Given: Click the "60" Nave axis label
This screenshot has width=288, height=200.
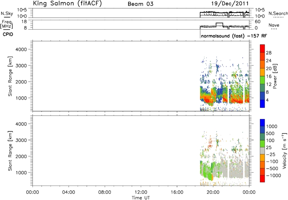Looking at the screenshot, I should (x=257, y=22).
